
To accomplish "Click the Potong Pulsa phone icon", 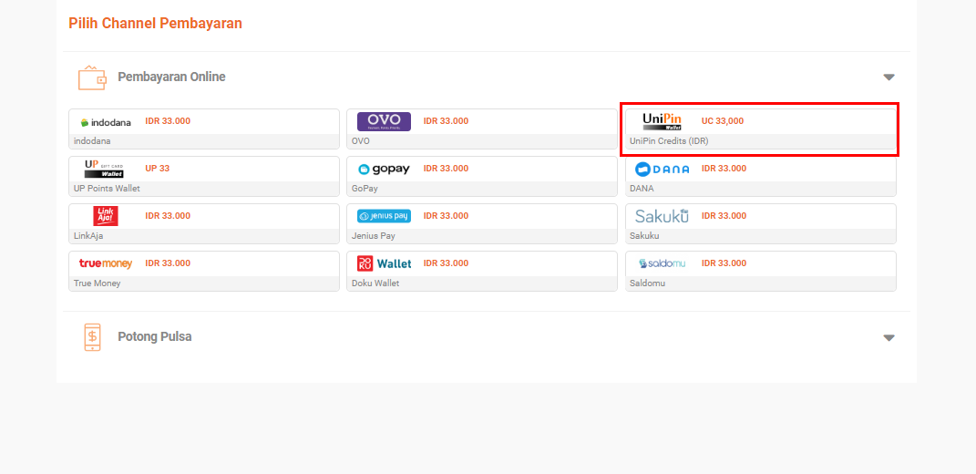I will 92,337.
